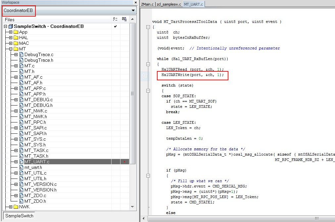
Task: Click the file tree scroll down arrow
Action: click(x=133, y=207)
